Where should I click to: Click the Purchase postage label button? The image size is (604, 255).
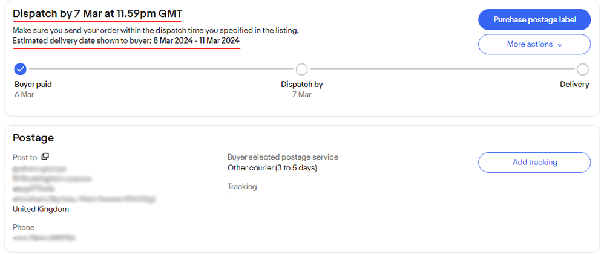[534, 19]
